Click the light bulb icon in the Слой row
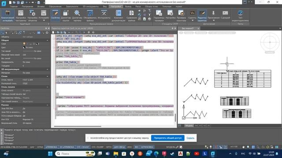282x158 pixels. tap(24, 44)
